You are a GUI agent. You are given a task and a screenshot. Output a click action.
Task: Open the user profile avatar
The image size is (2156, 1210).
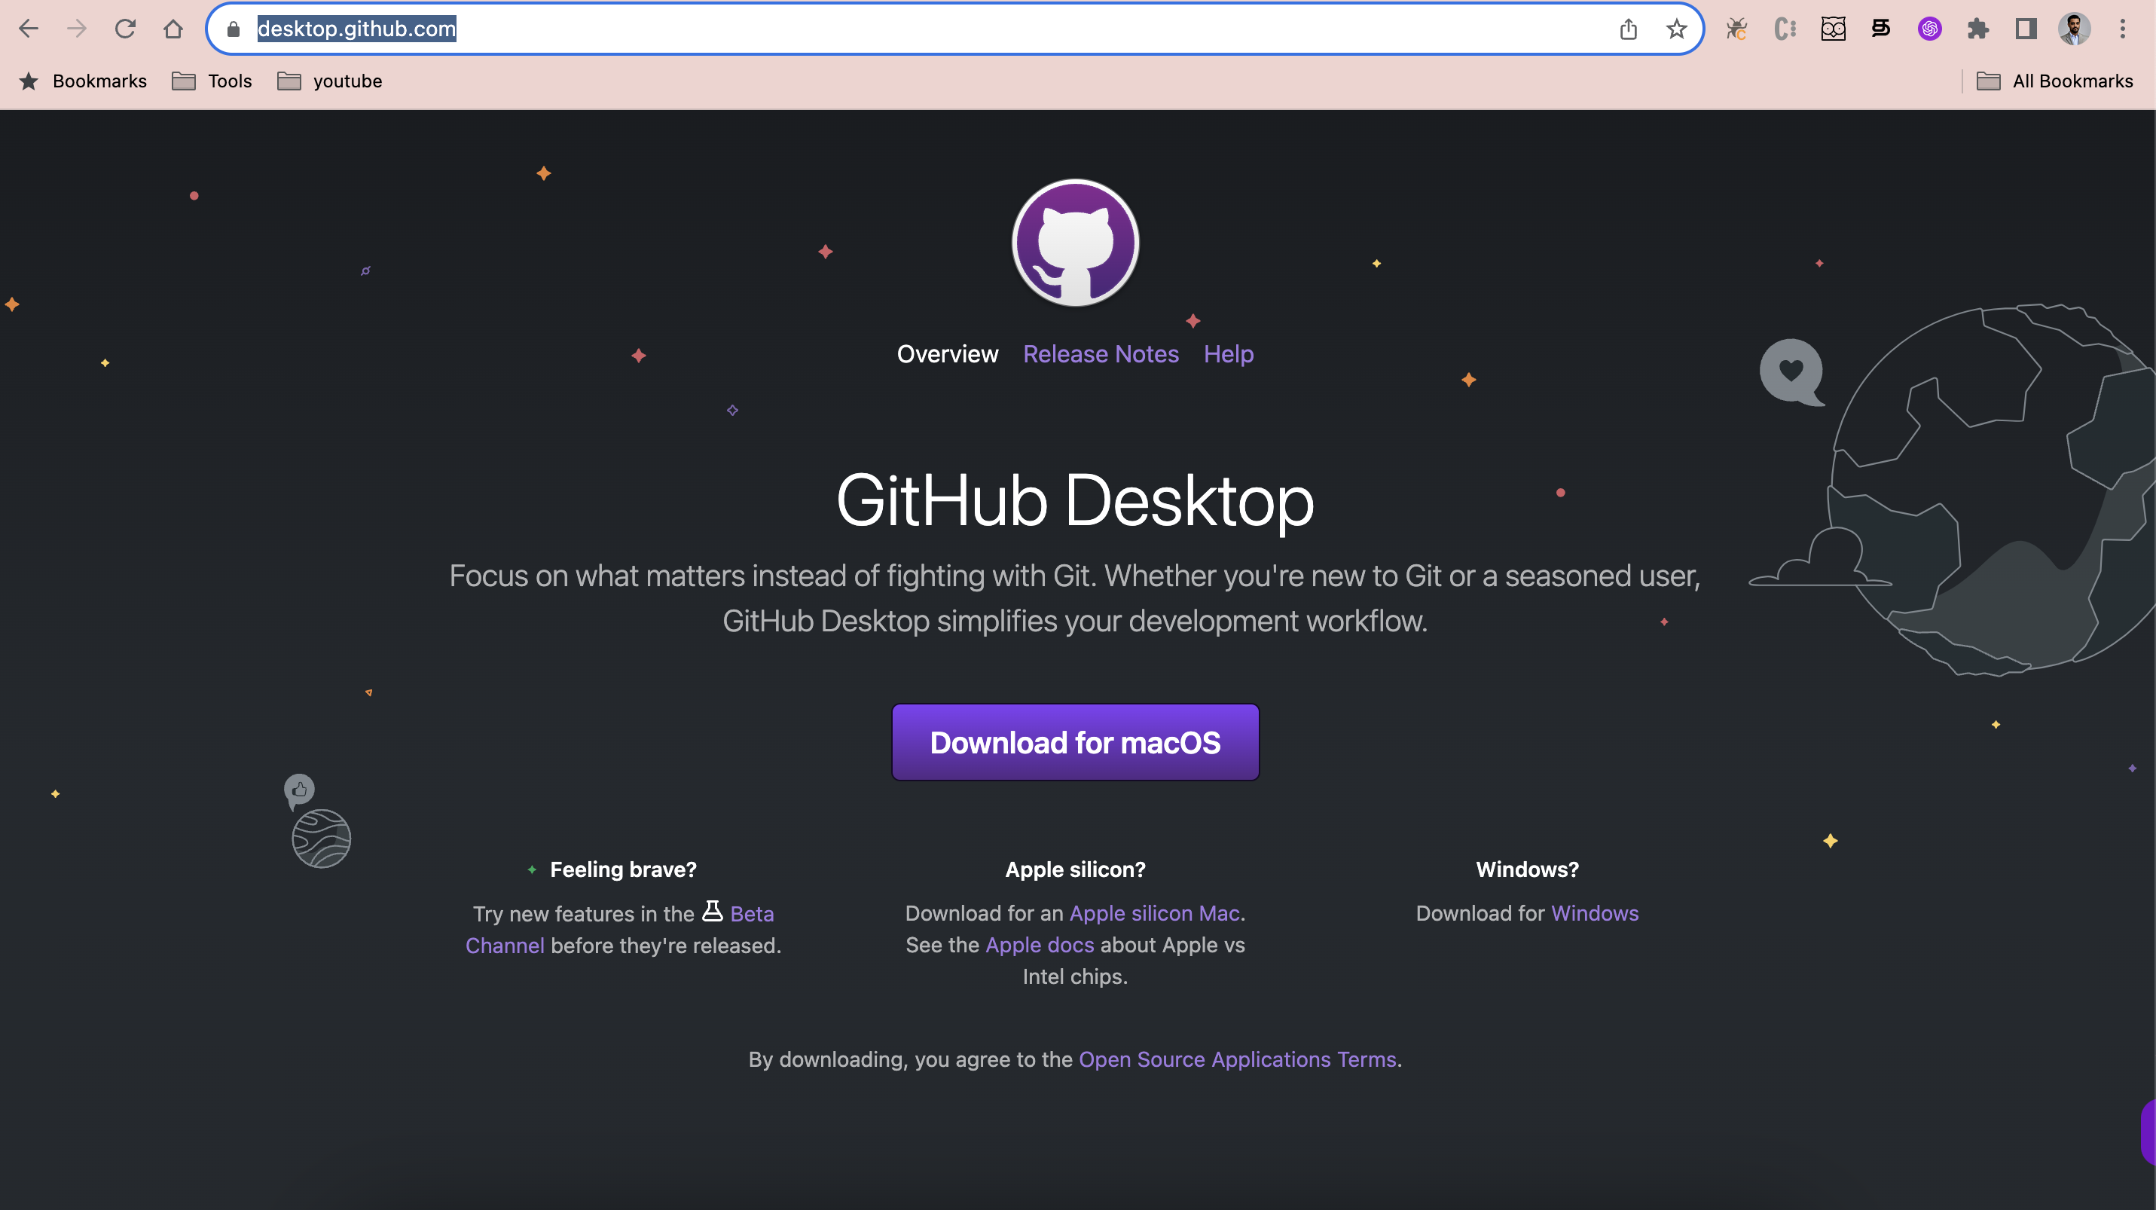tap(2074, 29)
